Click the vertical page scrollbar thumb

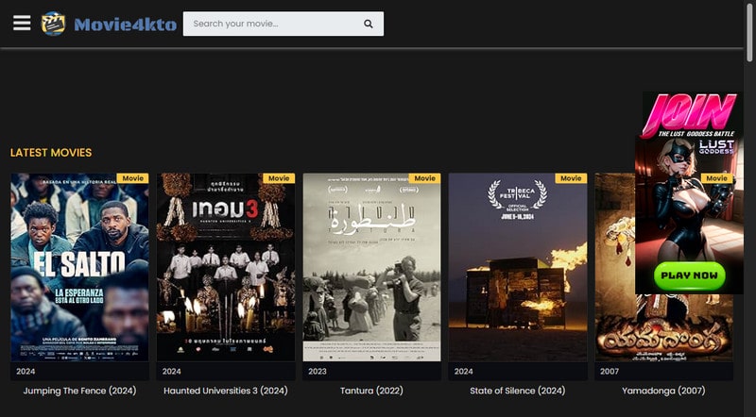point(749,31)
